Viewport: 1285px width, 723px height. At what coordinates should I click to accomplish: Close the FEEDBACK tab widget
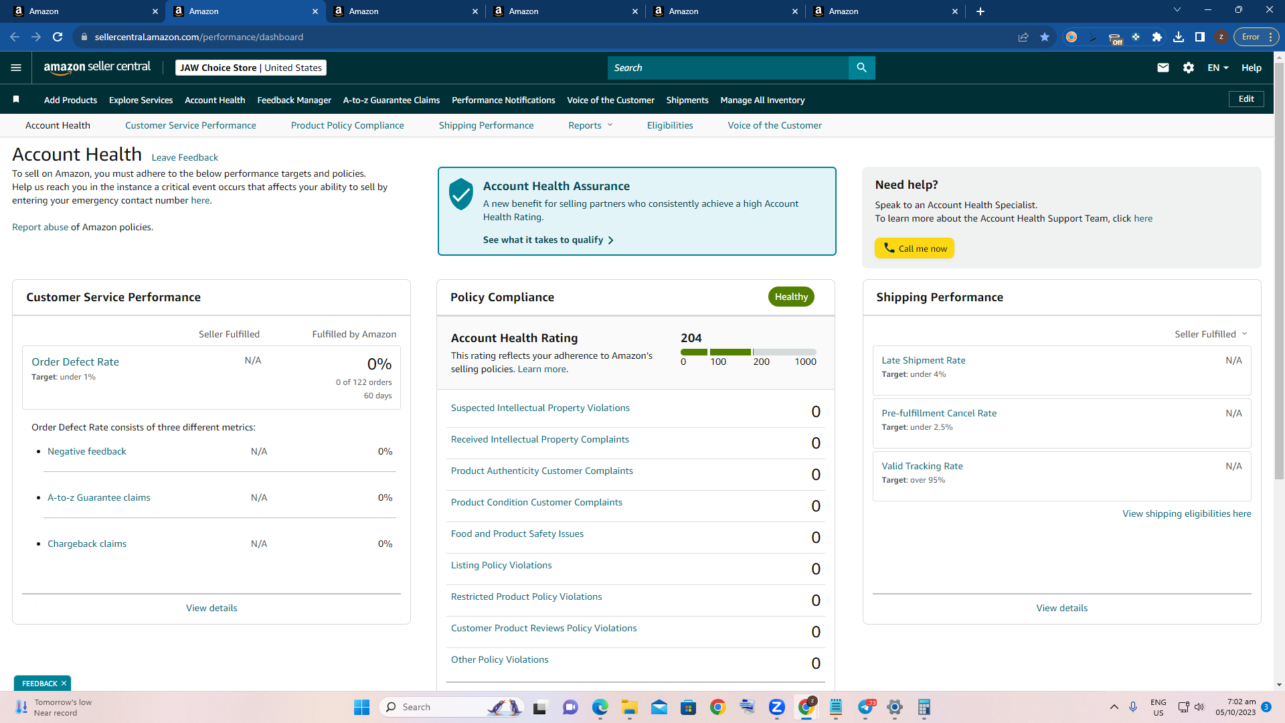pos(64,684)
